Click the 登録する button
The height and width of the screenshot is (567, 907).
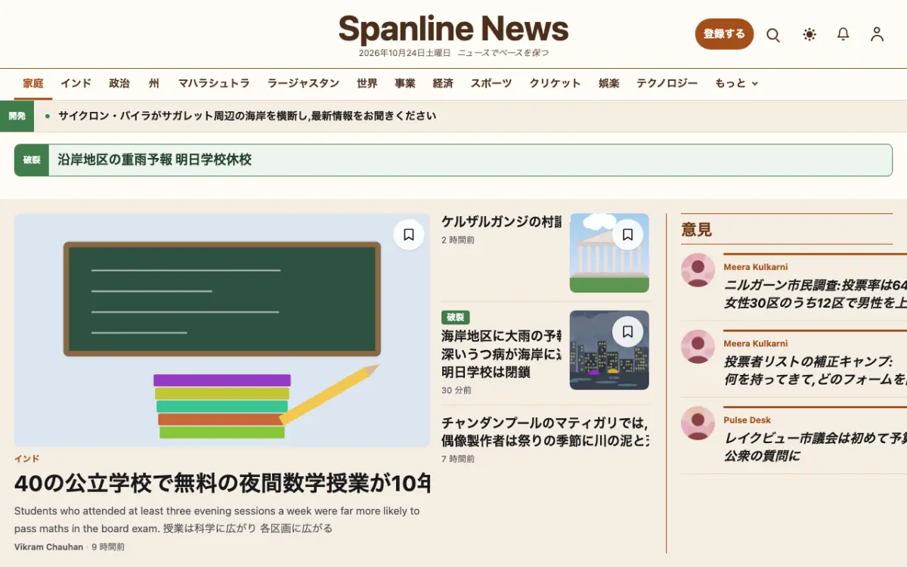coord(724,34)
